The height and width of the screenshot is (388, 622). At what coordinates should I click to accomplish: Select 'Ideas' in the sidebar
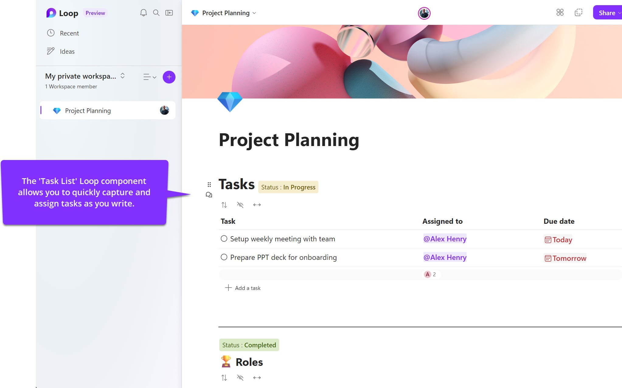tap(67, 51)
